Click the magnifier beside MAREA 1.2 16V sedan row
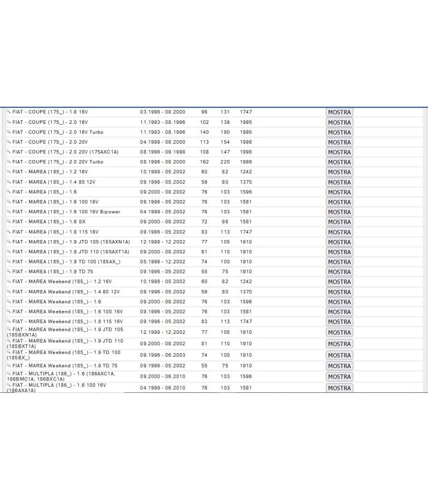 click(x=9, y=171)
